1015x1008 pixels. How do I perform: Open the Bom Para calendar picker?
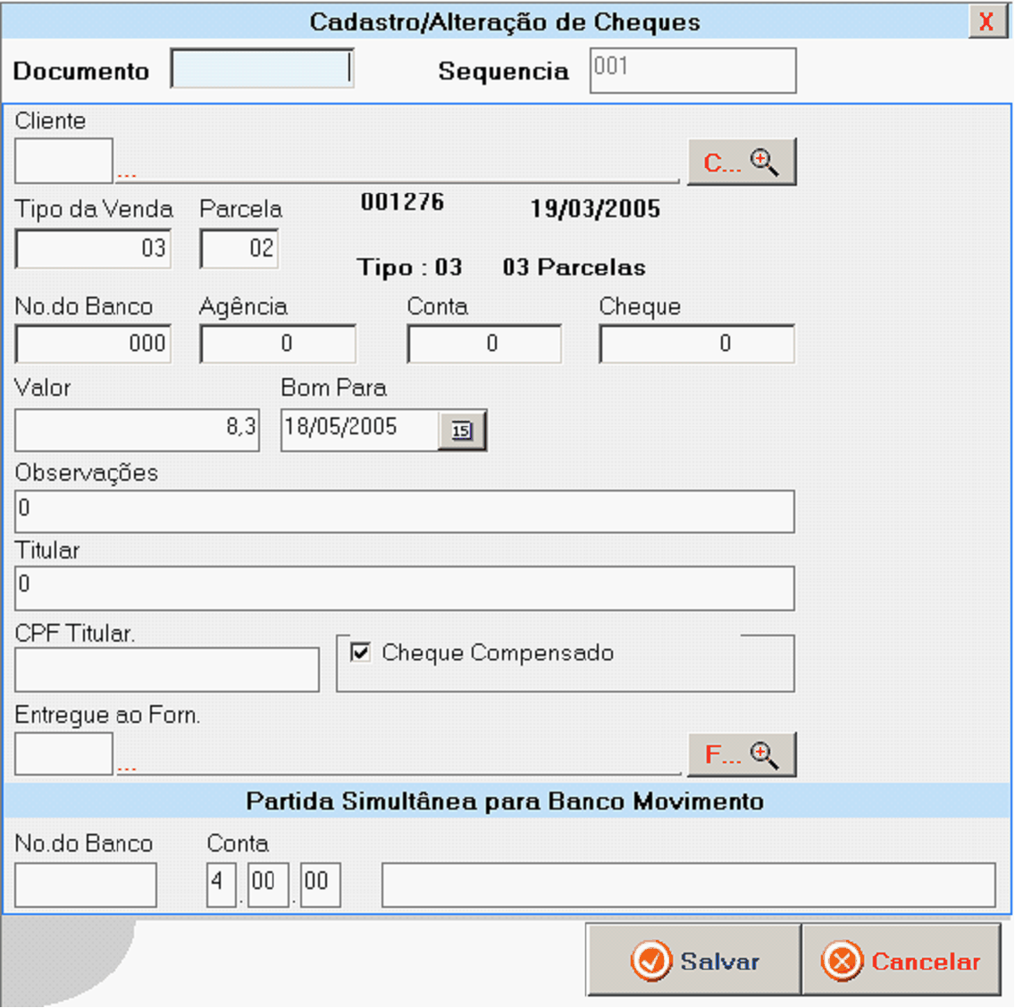(x=461, y=430)
